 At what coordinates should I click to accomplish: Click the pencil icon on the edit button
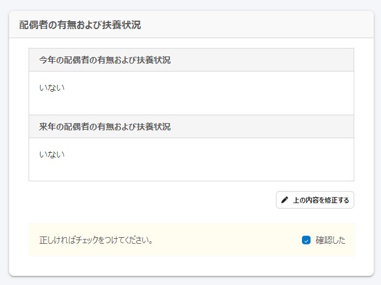pos(284,200)
